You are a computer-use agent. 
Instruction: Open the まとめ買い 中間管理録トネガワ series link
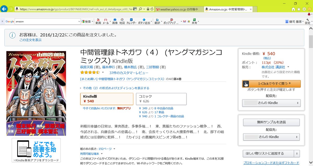click(123, 79)
